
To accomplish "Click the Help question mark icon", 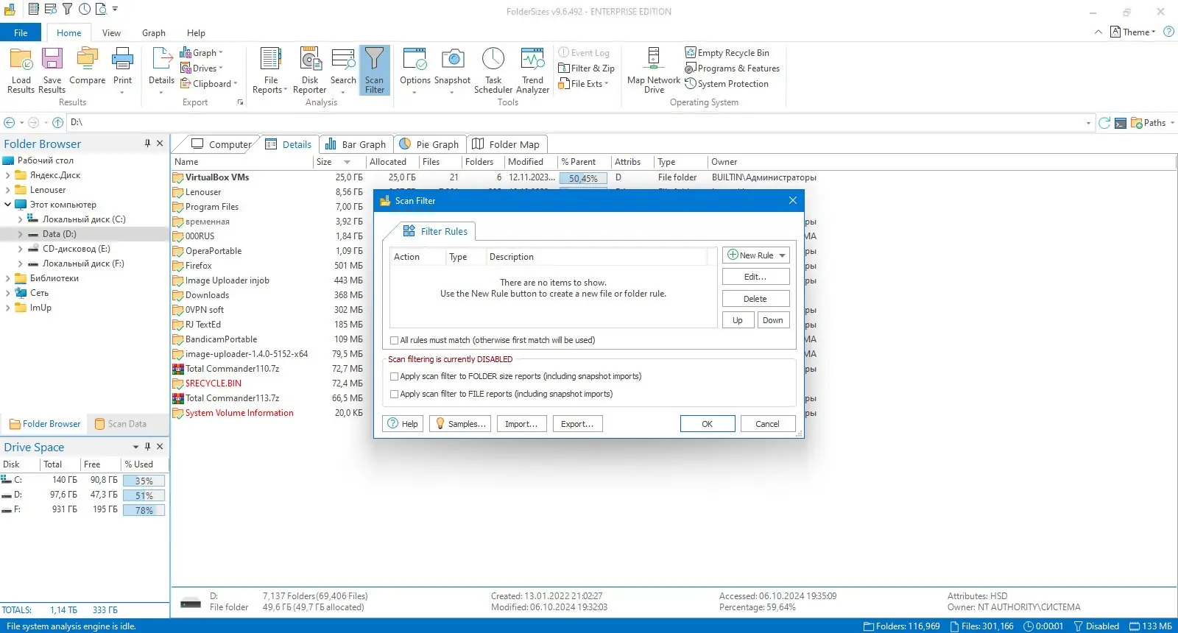I will pyautogui.click(x=1168, y=32).
